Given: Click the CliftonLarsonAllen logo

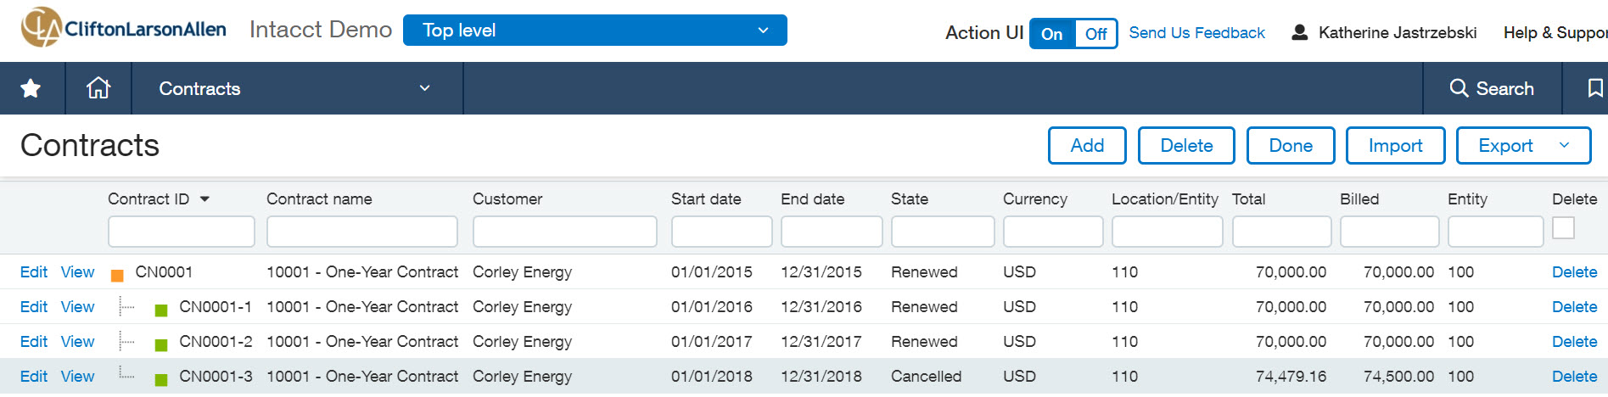Looking at the screenshot, I should [124, 28].
